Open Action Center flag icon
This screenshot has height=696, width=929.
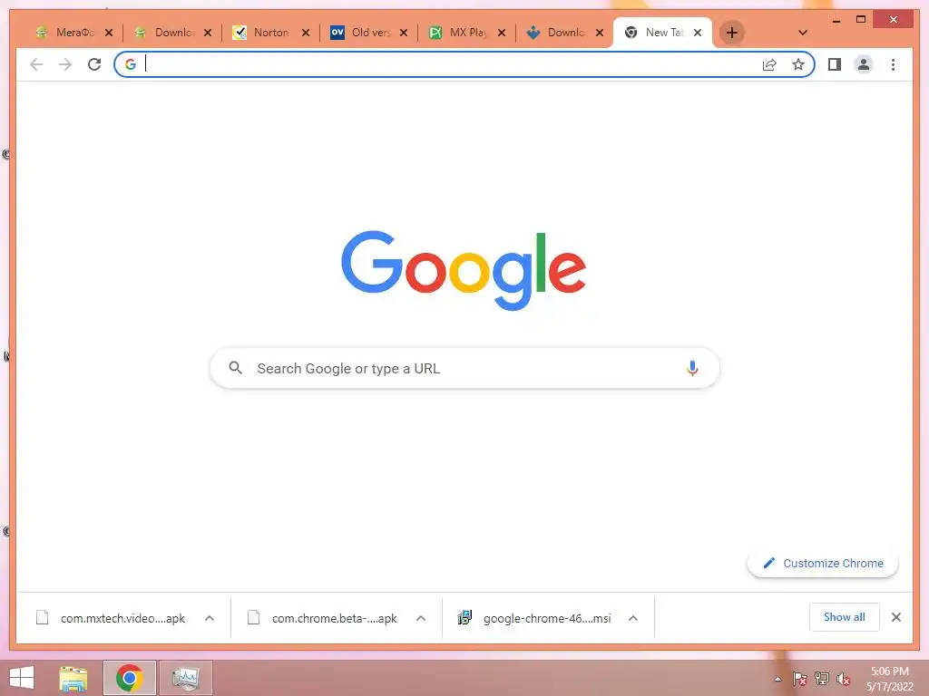click(799, 680)
